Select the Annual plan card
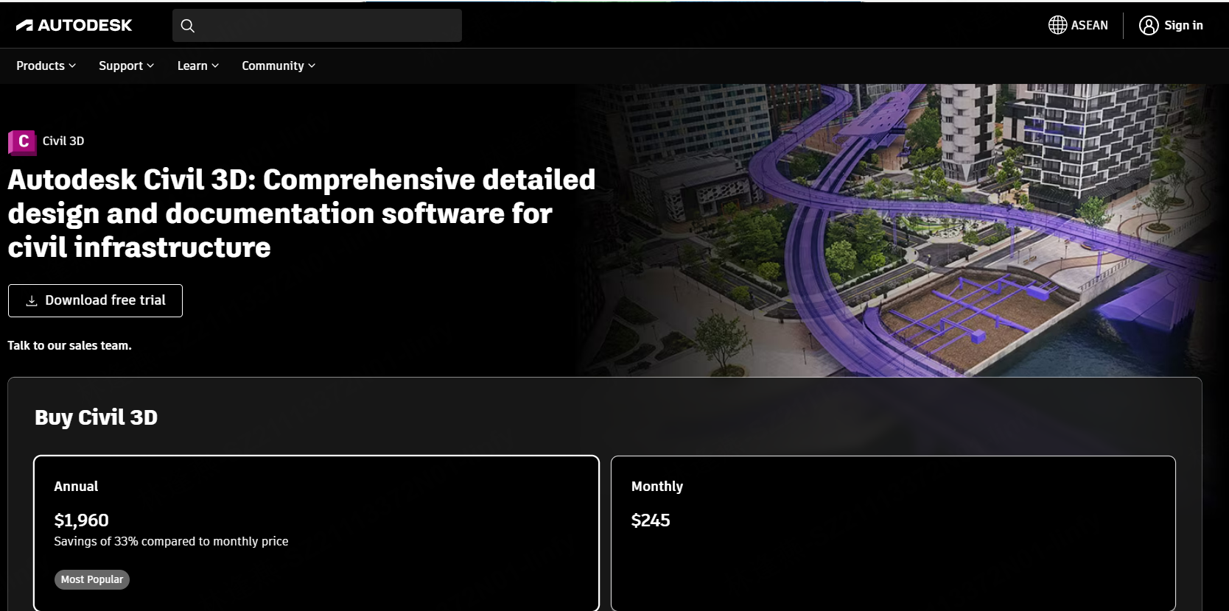This screenshot has height=611, width=1229. tap(316, 533)
